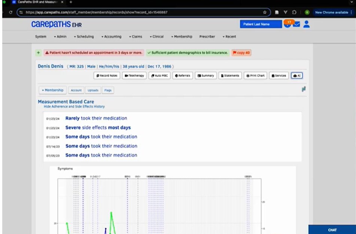Click the green plus icon beside alerts
The height and width of the screenshot is (234, 356).
pos(39,53)
